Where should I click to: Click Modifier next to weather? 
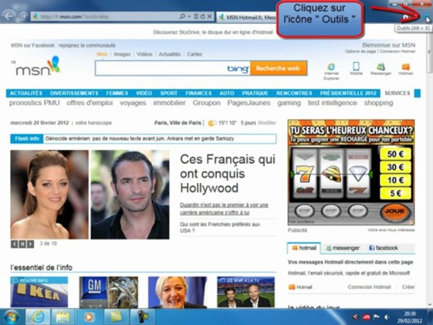pyautogui.click(x=267, y=123)
